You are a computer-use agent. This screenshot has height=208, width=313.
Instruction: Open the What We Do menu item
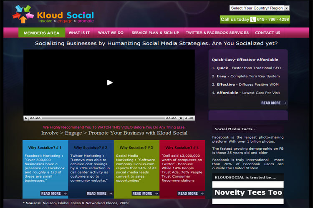pyautogui.click(x=111, y=32)
